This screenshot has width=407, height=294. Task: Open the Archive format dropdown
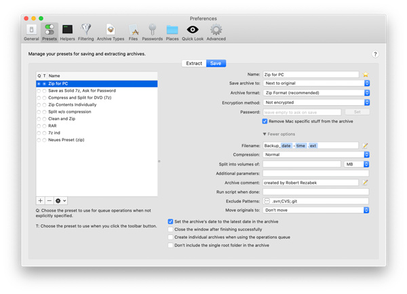coord(315,93)
